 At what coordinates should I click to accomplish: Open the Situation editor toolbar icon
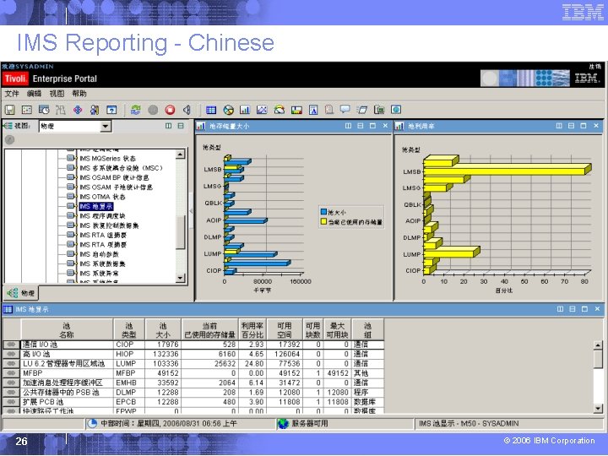[x=78, y=110]
